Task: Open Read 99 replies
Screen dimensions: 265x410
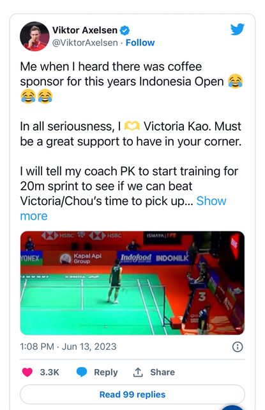Action: (x=132, y=395)
